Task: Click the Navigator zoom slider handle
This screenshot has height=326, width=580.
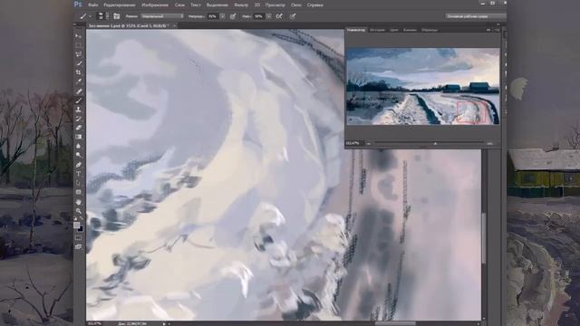Action: coord(435,143)
